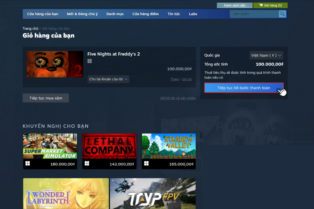Click Tiếp tục tới bước thanh toán button

coord(244,88)
